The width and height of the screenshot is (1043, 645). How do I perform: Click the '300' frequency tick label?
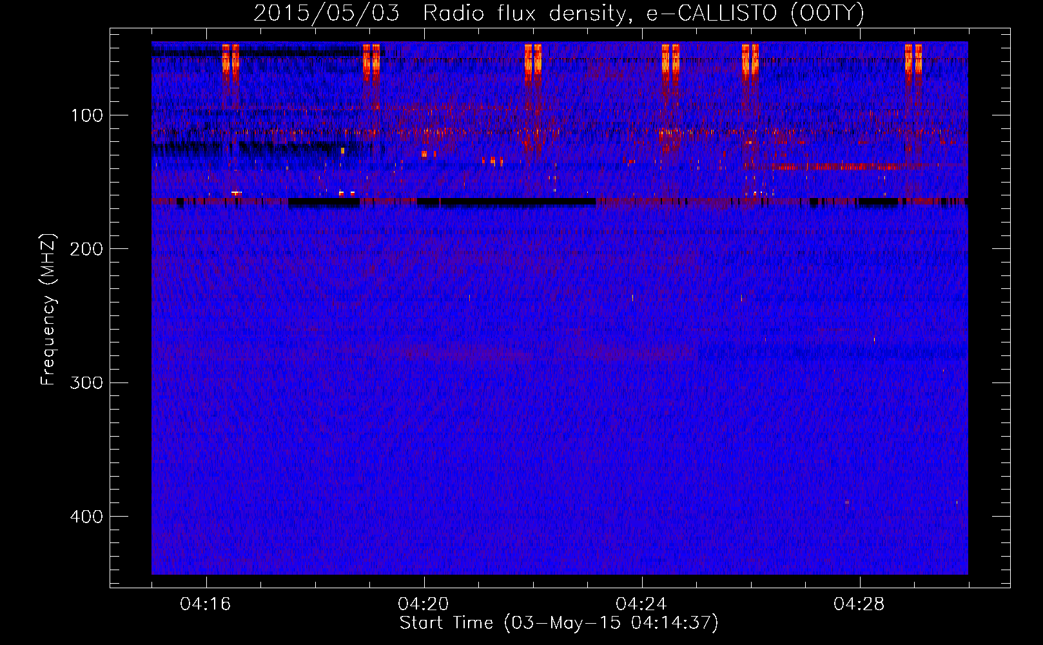tap(86, 383)
